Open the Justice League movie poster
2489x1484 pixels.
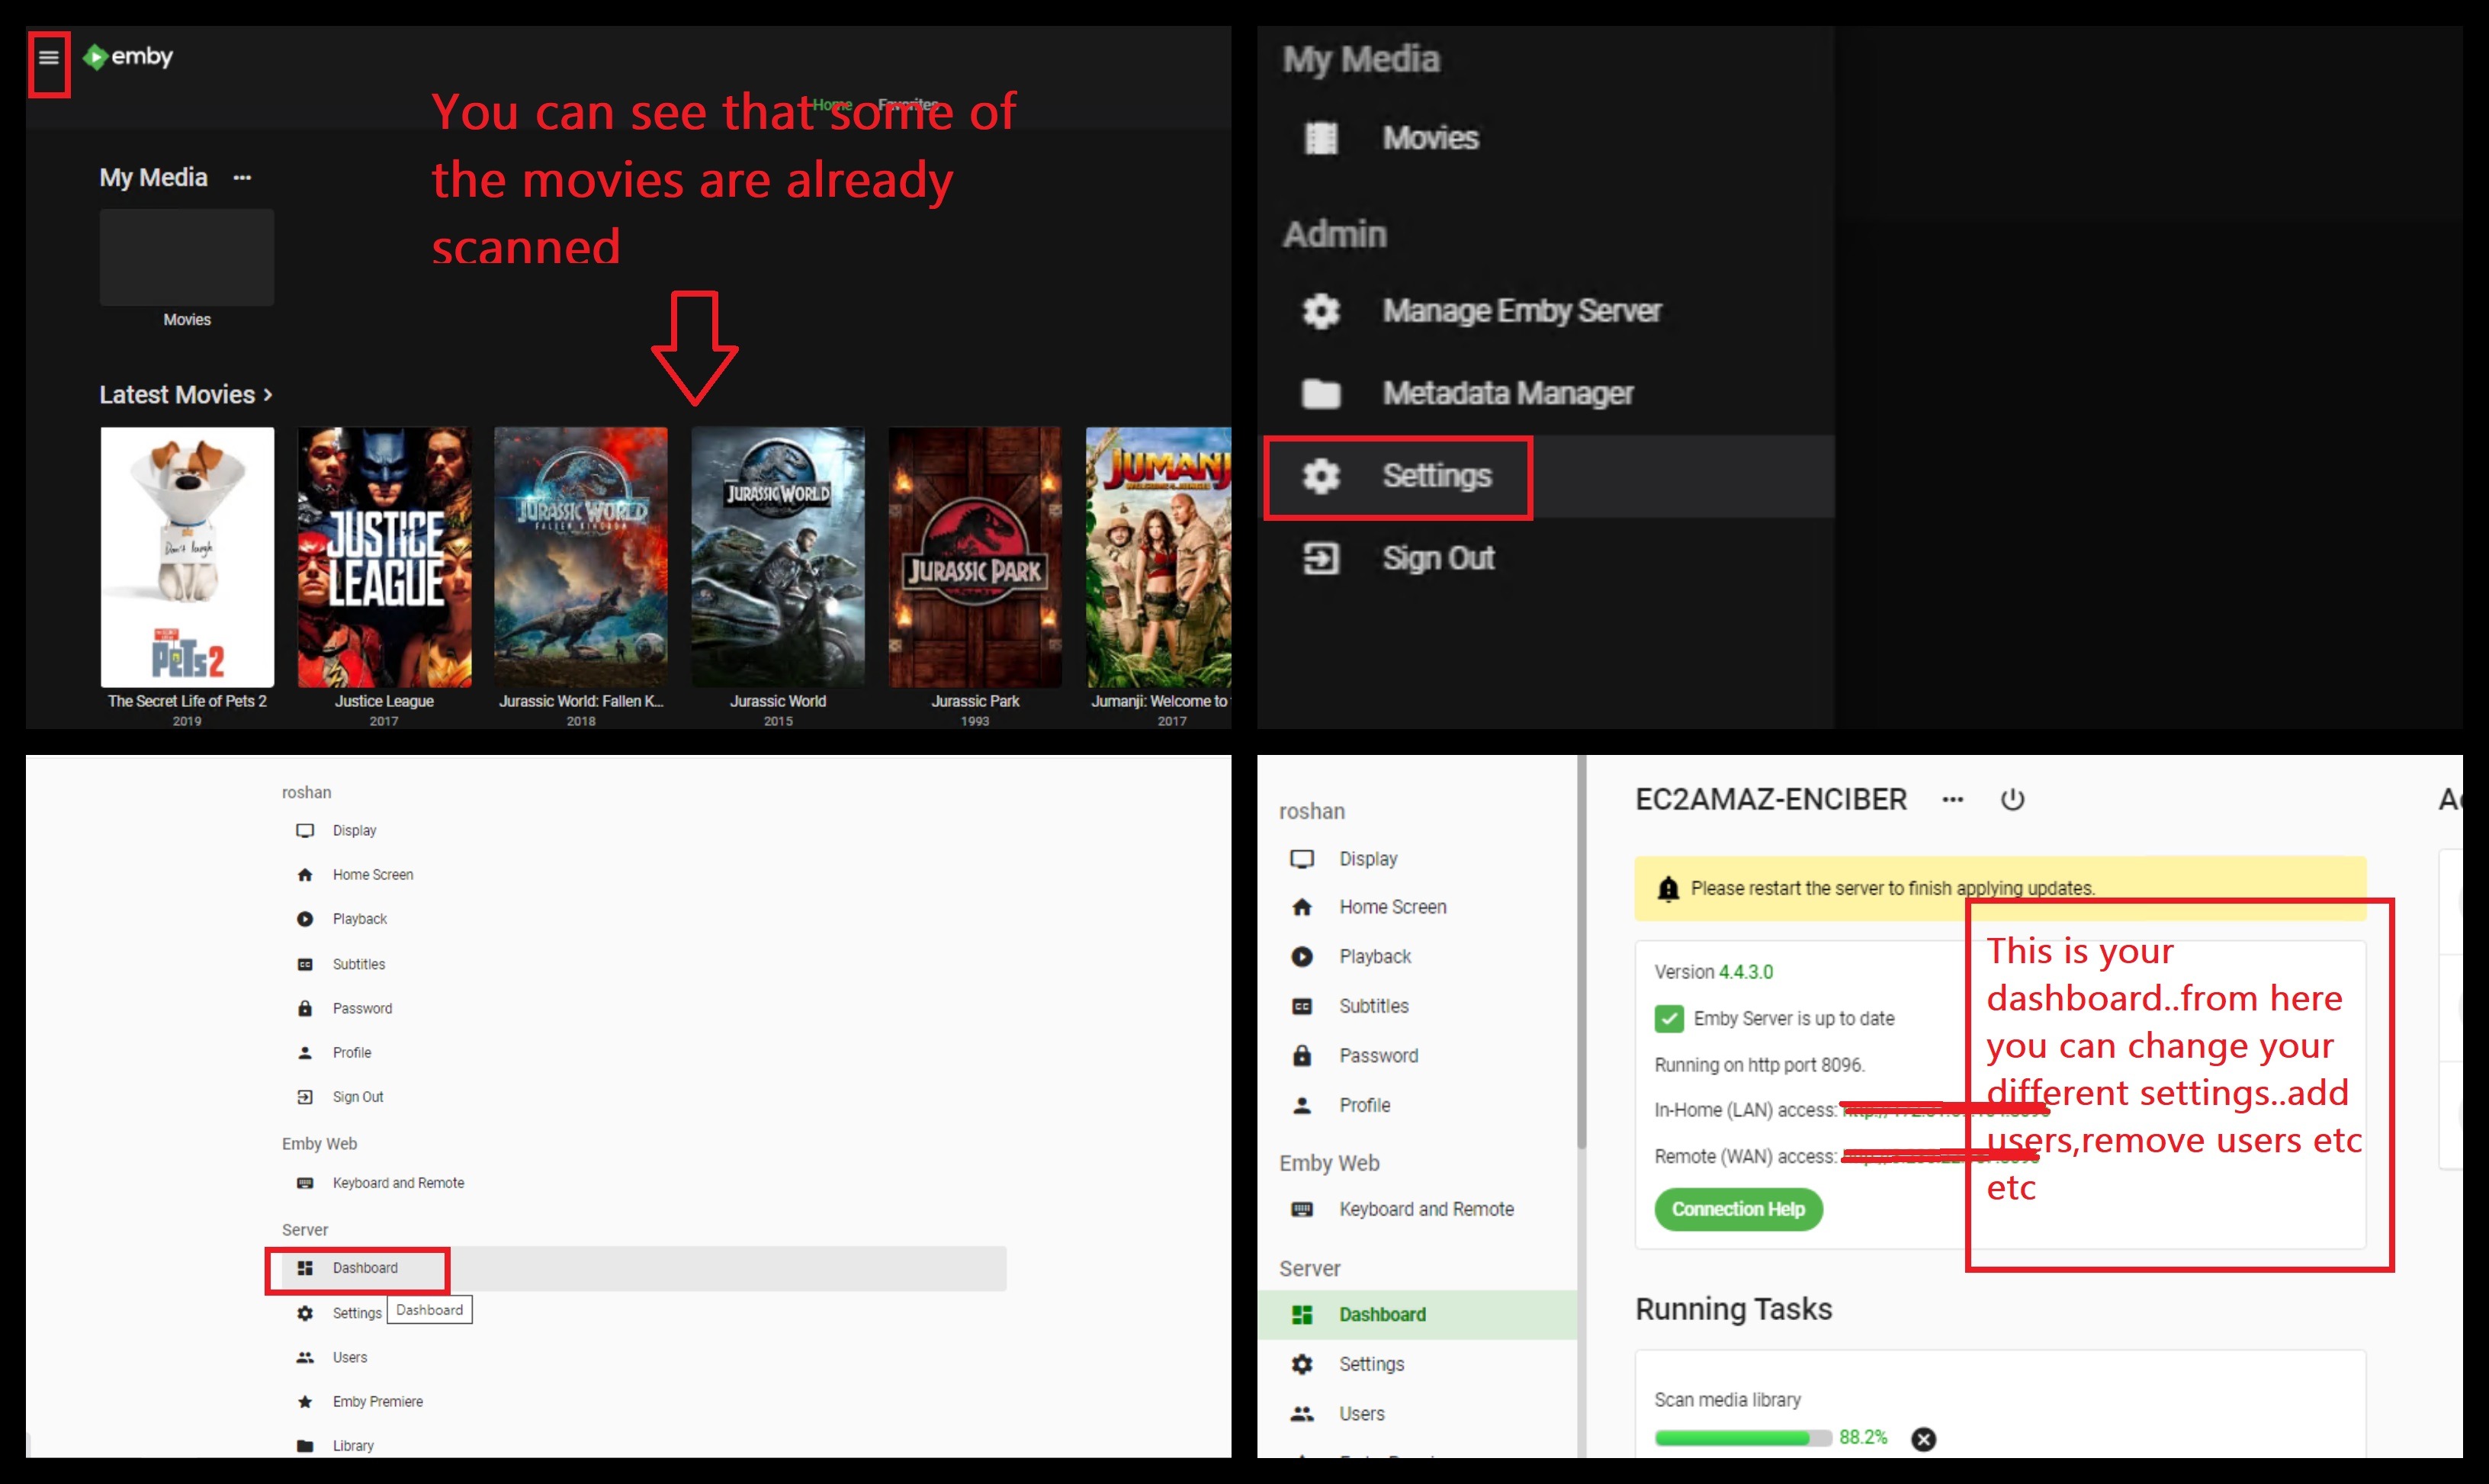(x=384, y=557)
